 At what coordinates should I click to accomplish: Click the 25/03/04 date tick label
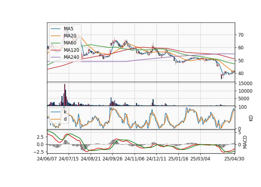coord(200,159)
